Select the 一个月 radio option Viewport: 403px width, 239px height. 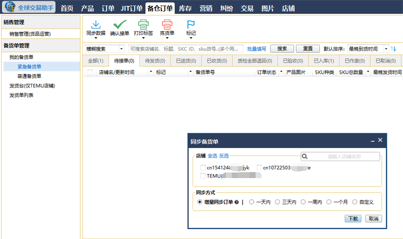pyautogui.click(x=329, y=202)
